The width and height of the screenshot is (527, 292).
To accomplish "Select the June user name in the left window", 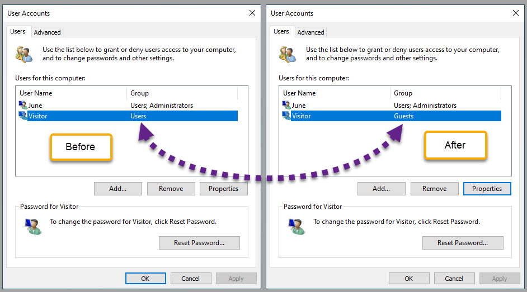I will point(35,106).
